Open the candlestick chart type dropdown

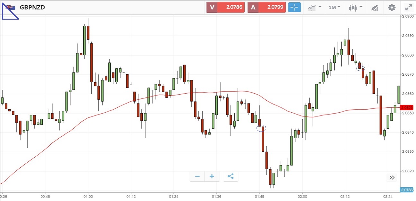click(356, 7)
